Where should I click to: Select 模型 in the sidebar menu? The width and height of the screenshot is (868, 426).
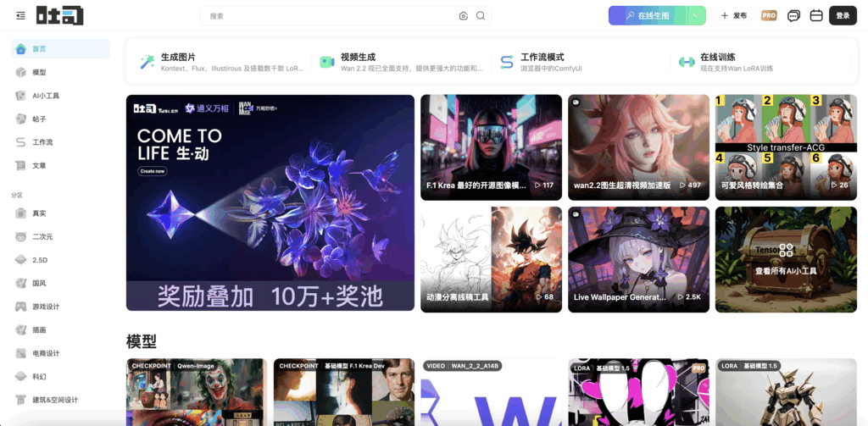point(60,73)
